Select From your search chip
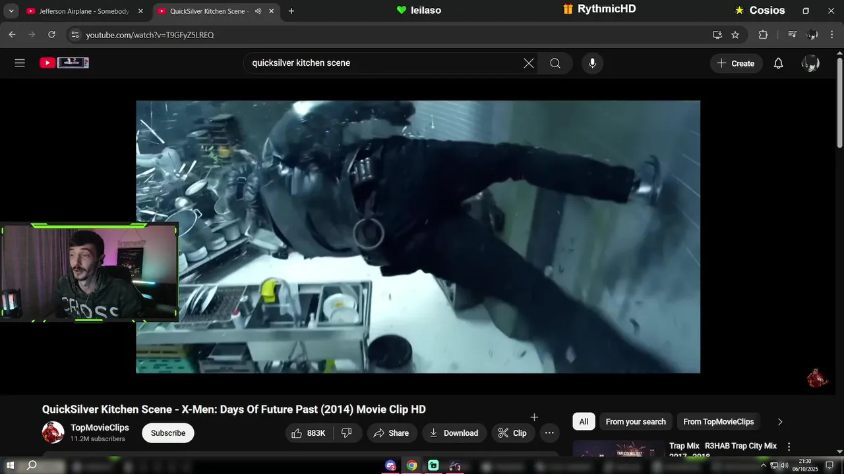This screenshot has height=474, width=844. point(636,421)
